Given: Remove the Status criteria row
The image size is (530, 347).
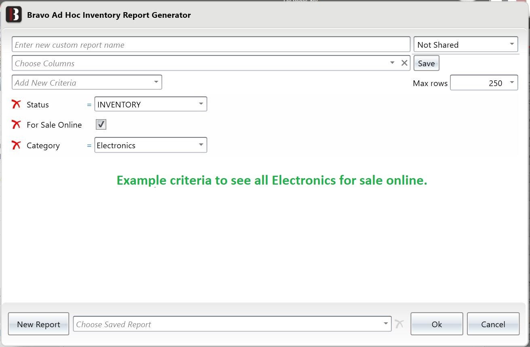Looking at the screenshot, I should coord(16,105).
